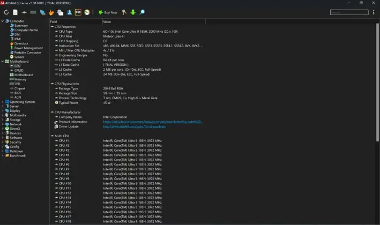Screen dimensions: 380x225
Task: Click the Value column header
Action: tap(154, 22)
